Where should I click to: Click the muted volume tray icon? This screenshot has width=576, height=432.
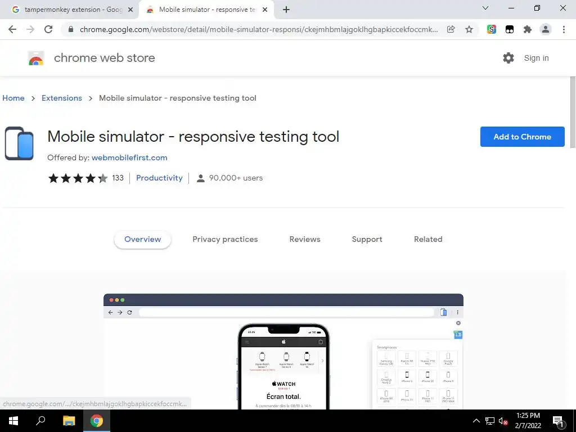pos(503,421)
